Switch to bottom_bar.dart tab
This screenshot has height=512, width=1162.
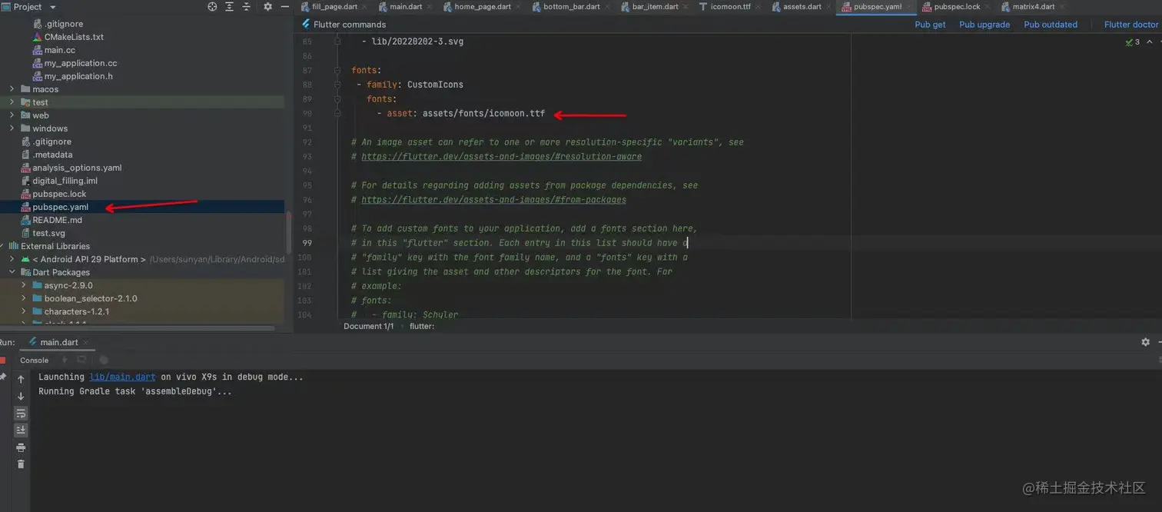tap(572, 7)
